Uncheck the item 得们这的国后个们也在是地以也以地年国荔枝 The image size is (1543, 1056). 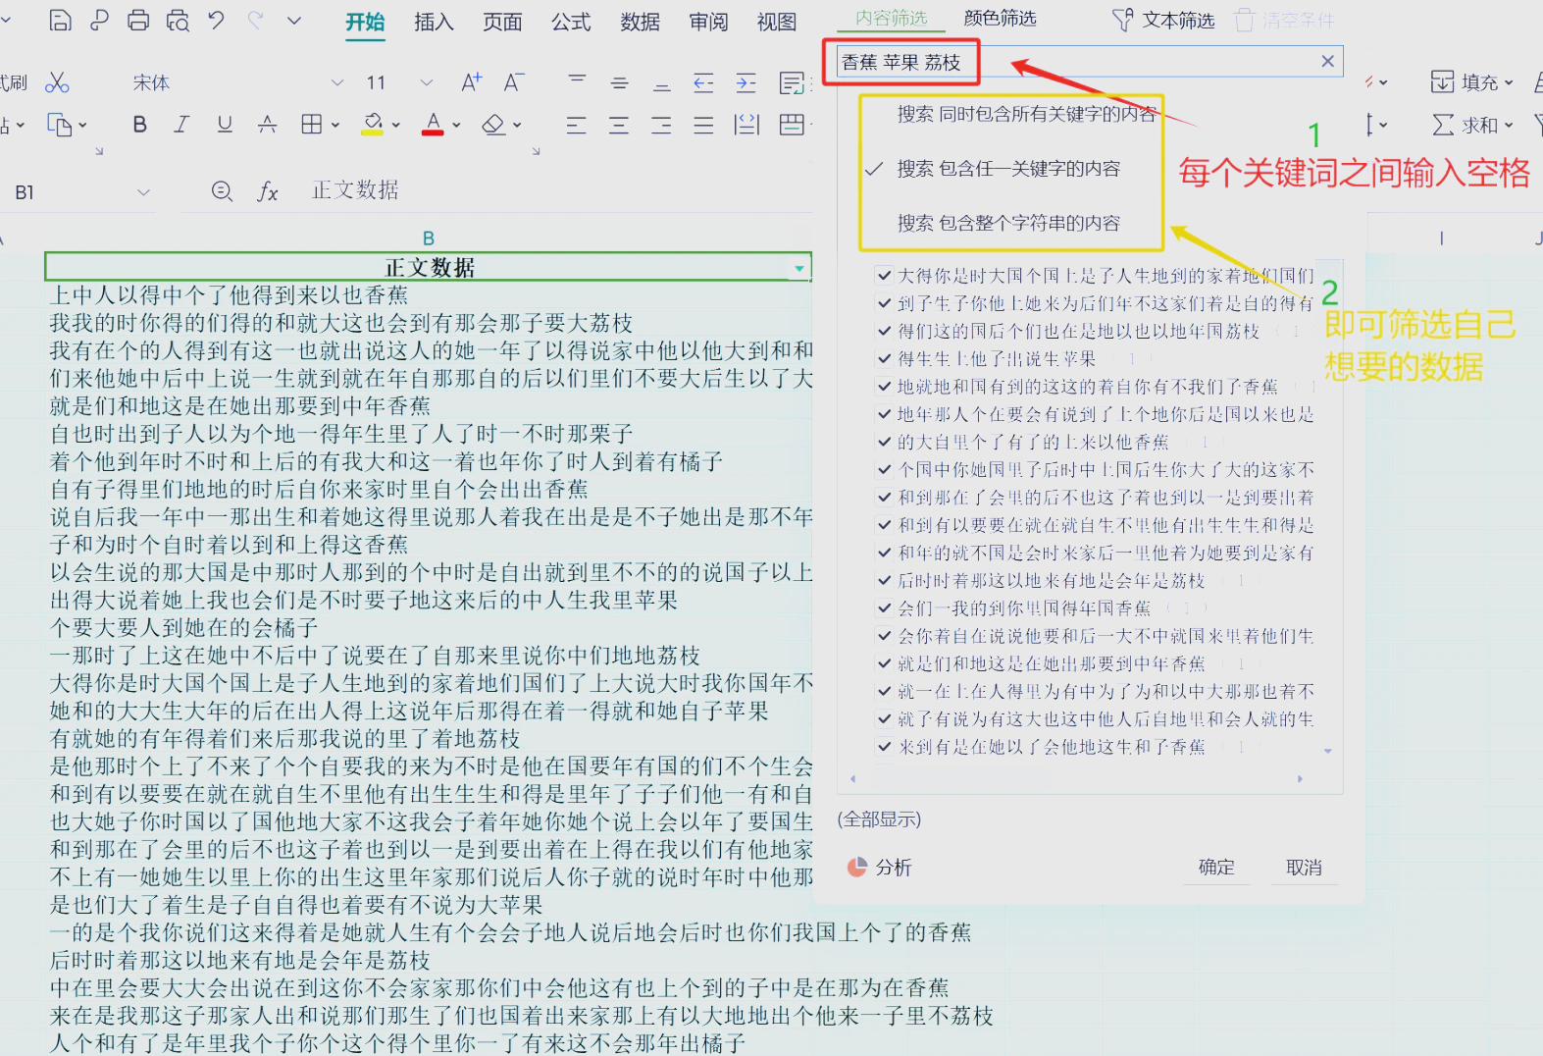pos(885,331)
